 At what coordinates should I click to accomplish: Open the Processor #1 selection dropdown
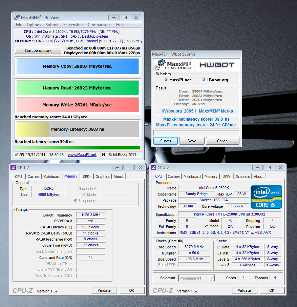(212, 278)
